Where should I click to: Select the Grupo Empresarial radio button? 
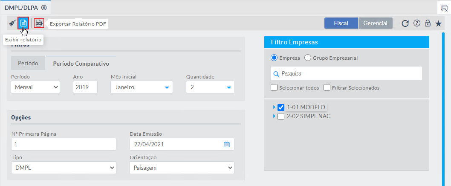point(308,58)
